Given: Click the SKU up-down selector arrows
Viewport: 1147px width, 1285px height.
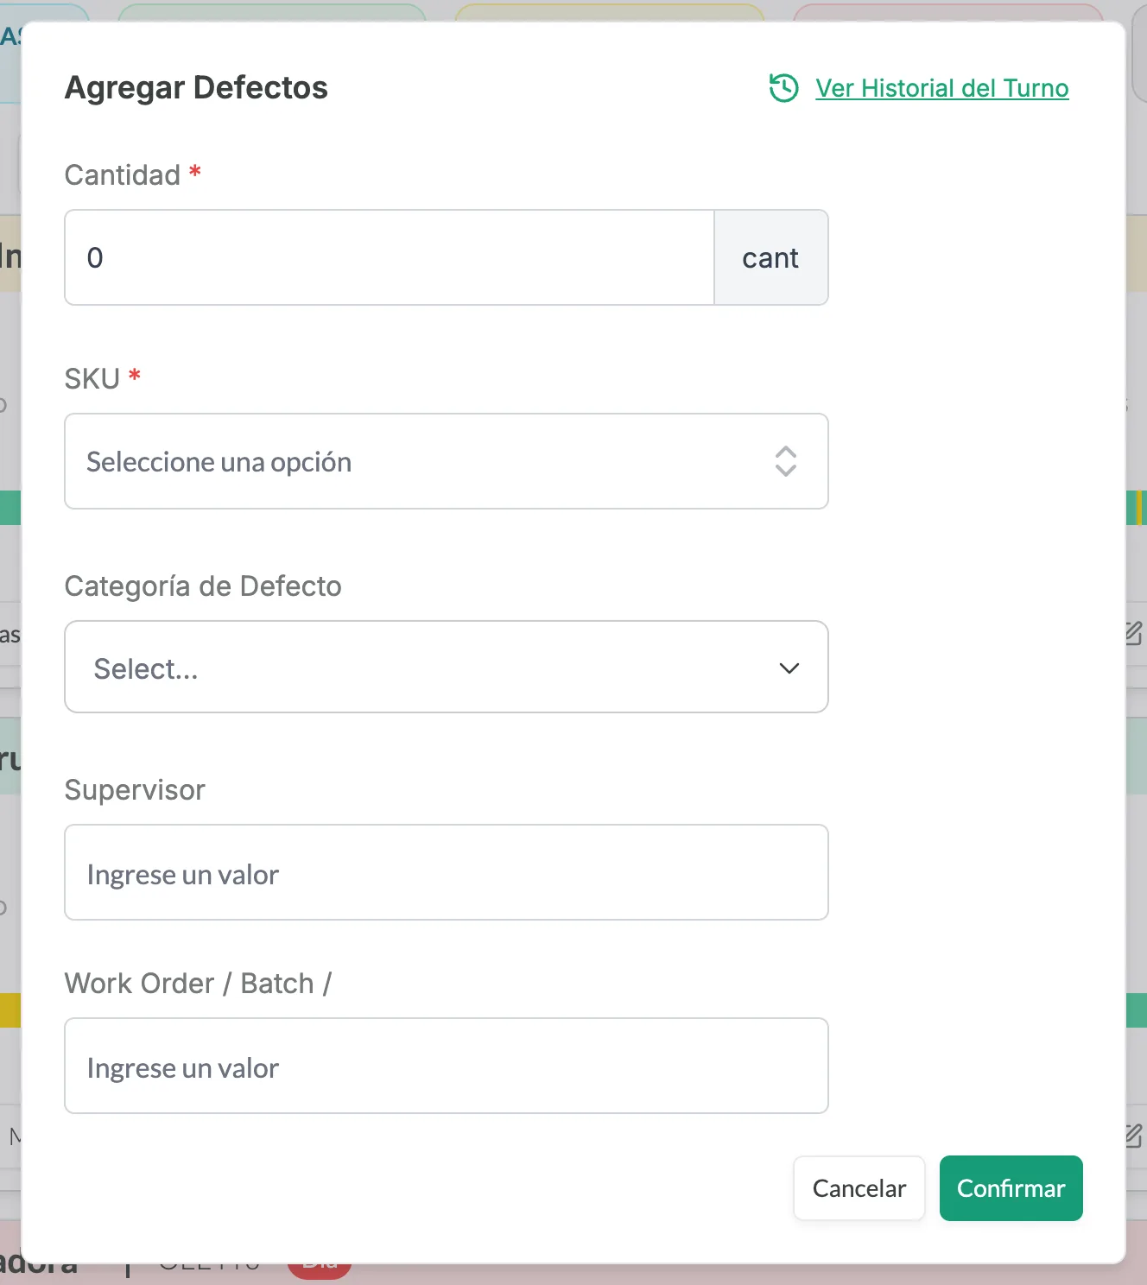Looking at the screenshot, I should coord(785,461).
